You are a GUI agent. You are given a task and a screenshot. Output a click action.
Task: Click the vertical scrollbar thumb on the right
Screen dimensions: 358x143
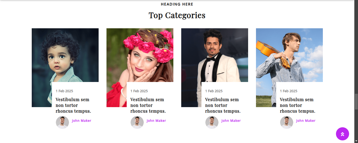coord(356,102)
